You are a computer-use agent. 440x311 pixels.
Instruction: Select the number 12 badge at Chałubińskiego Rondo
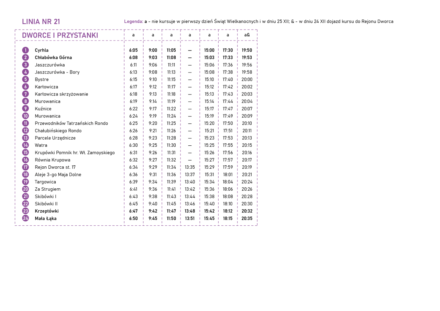(25, 131)
